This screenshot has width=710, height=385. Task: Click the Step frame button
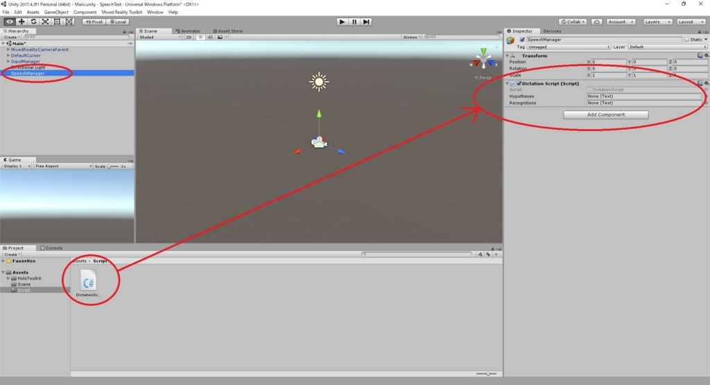(366, 22)
